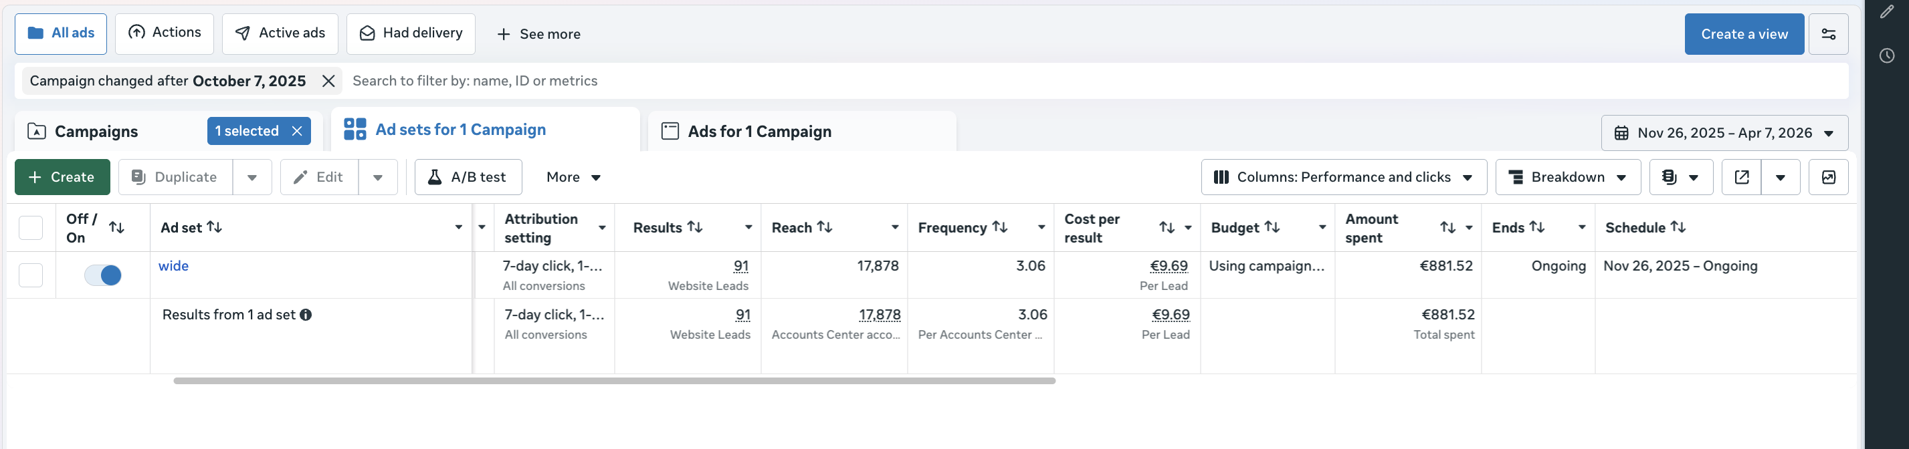Viewport: 1909px width, 449px height.
Task: Open the wide ad set link
Action: [x=173, y=267]
